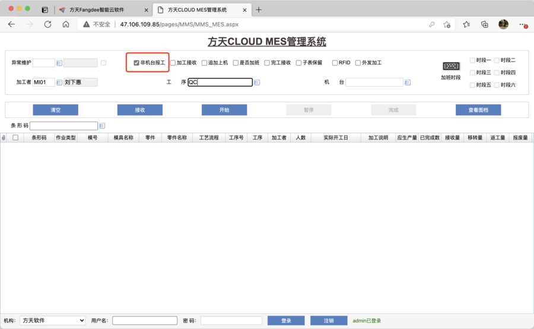Check the 时段一 checkbox
Viewport: 534px width, 329px height.
pos(472,61)
